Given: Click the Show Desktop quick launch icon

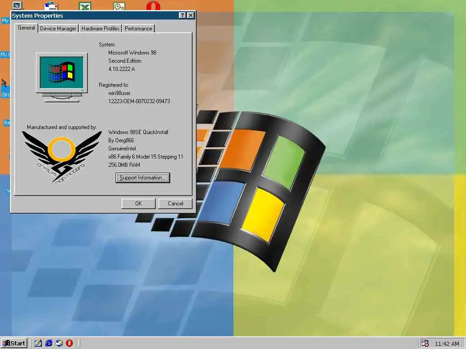Looking at the screenshot, I should [x=38, y=344].
